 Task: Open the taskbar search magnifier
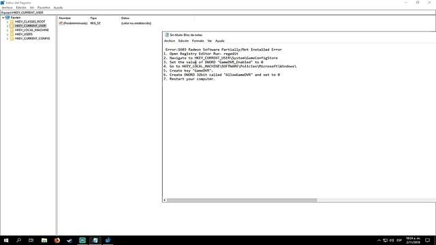pyautogui.click(x=18, y=240)
